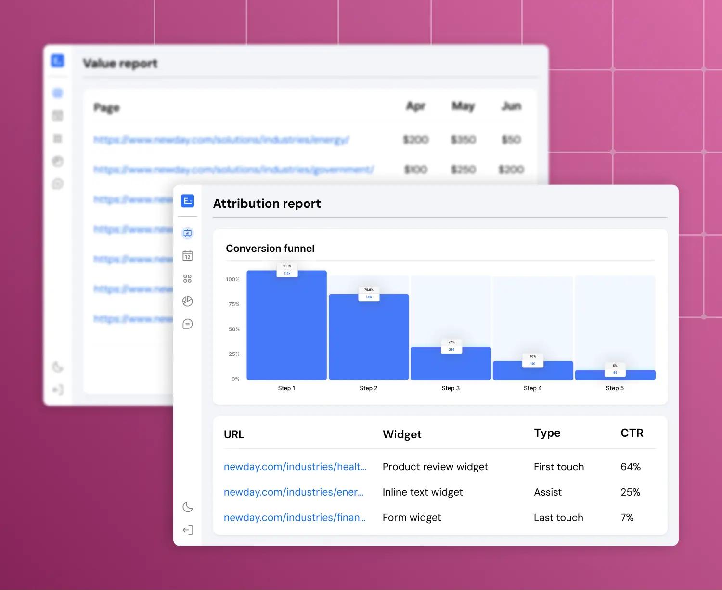Expand the truncated newday.com/industries/healt... URL

(294, 466)
